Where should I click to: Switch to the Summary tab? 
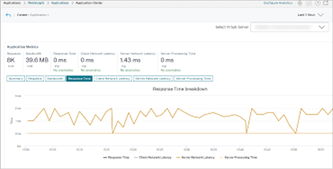[16, 79]
